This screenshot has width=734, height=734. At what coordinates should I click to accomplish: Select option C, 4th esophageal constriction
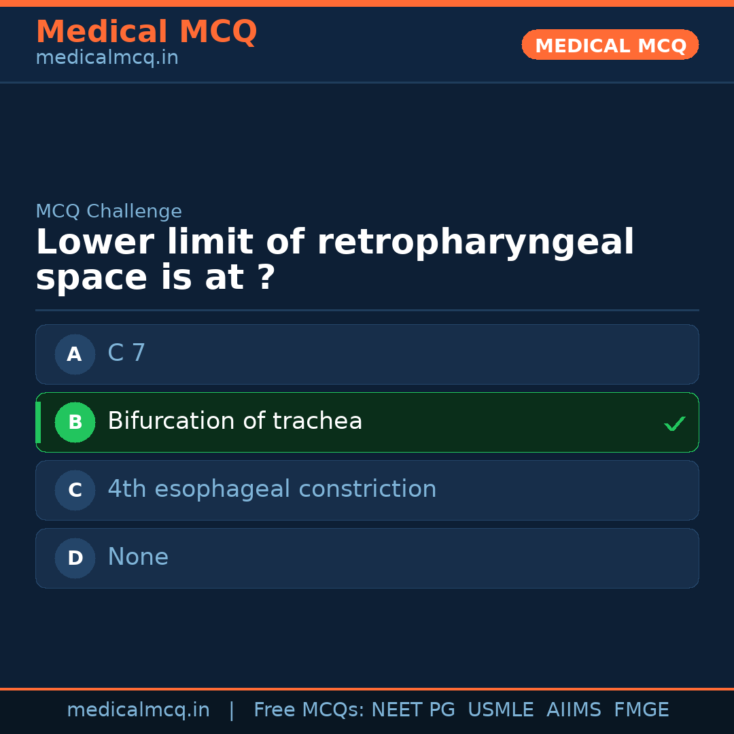coord(367,490)
